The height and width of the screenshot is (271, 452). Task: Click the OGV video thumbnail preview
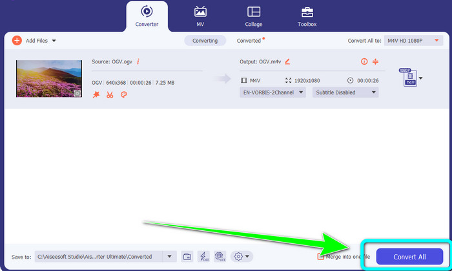(x=49, y=78)
